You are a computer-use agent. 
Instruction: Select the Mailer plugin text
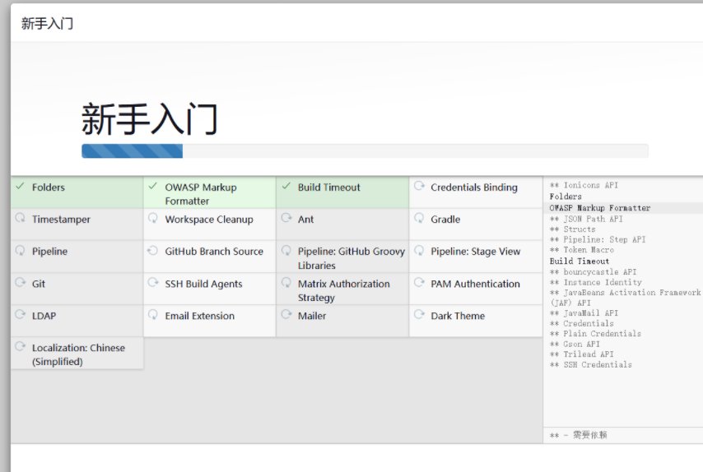coord(312,316)
